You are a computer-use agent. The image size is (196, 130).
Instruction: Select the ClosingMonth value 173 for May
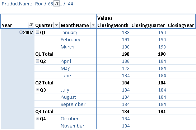(x=126, y=68)
